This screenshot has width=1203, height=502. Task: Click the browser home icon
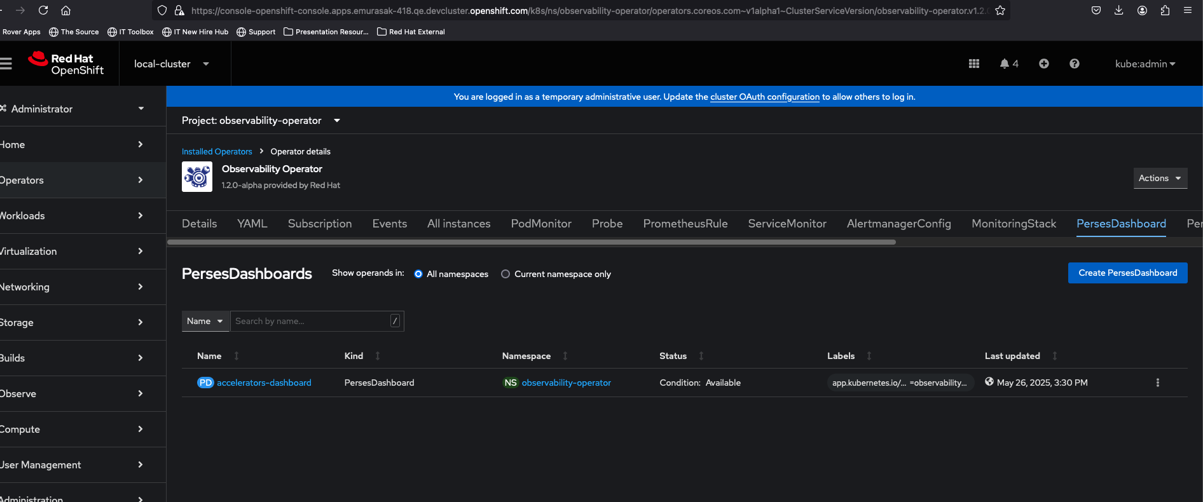65,10
